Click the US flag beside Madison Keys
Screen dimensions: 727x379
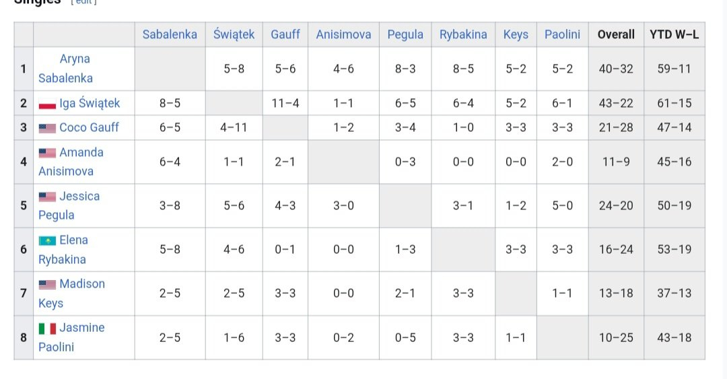click(47, 284)
